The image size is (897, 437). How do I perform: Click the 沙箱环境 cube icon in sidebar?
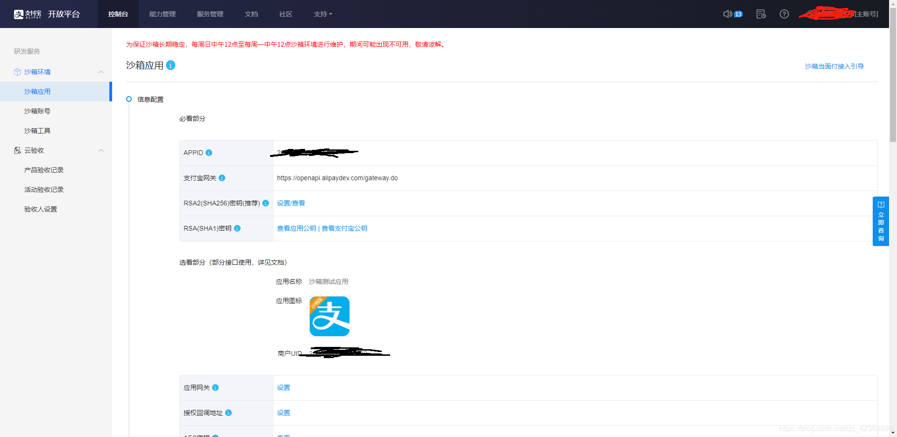[x=17, y=72]
